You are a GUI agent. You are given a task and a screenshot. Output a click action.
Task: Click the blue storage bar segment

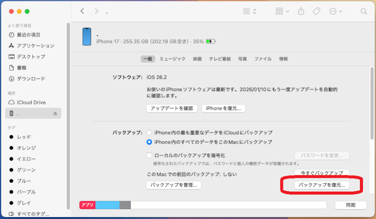[x=108, y=205]
